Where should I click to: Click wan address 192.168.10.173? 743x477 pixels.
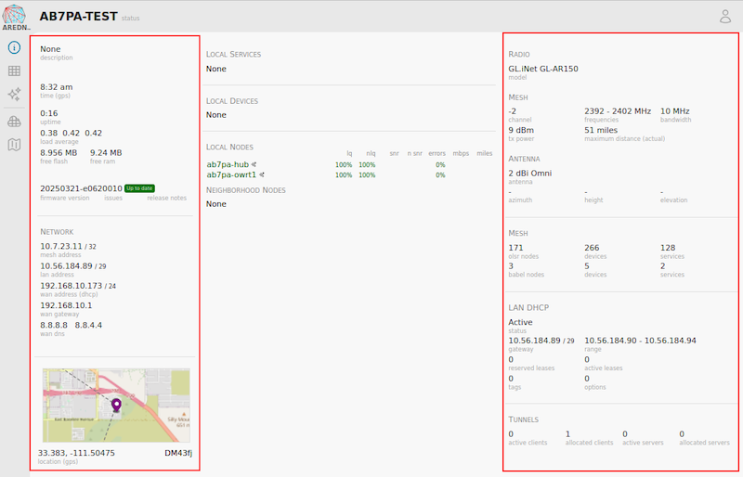tap(72, 286)
